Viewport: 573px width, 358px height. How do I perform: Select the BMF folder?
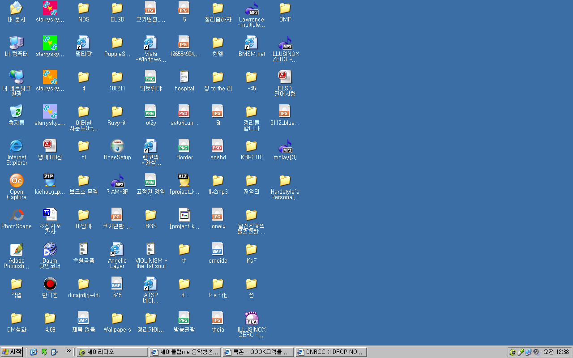tap(285, 9)
